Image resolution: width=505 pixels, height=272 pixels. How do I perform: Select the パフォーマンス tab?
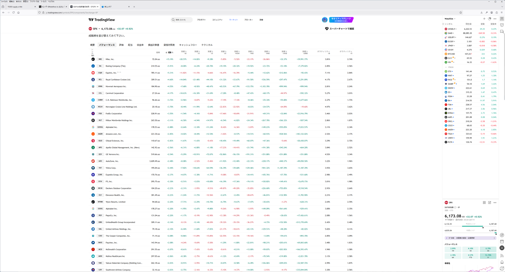coord(106,45)
